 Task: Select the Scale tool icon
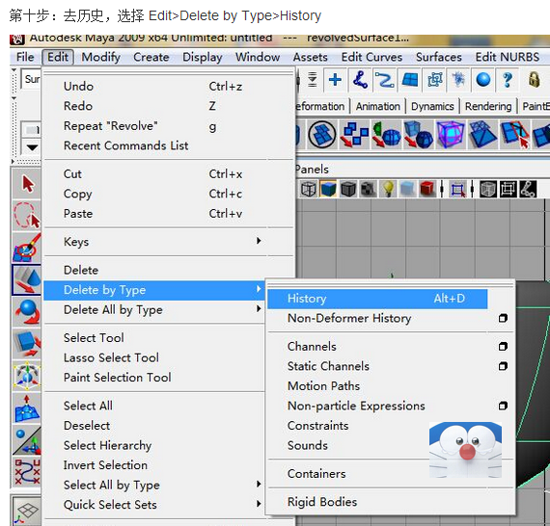pyautogui.click(x=27, y=344)
